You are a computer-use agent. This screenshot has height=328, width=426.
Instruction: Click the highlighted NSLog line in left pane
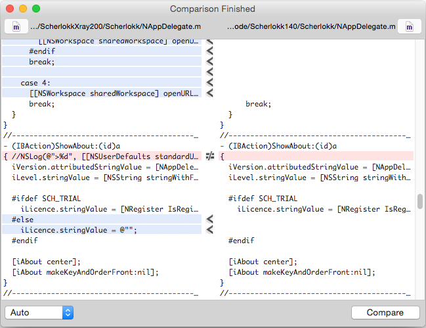(102, 156)
